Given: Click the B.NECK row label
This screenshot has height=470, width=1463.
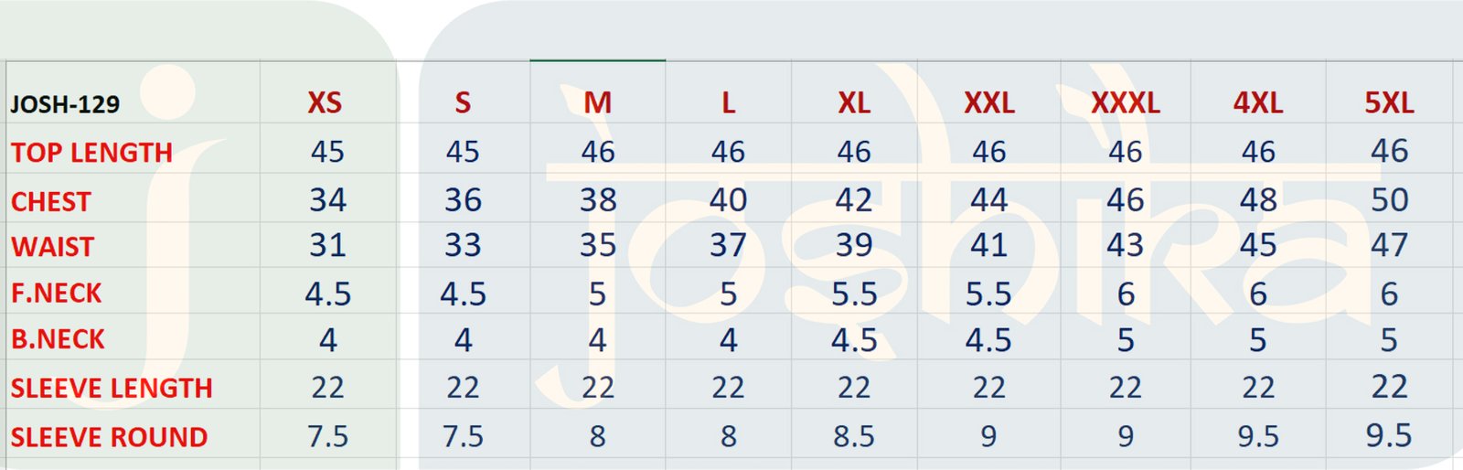Looking at the screenshot, I should [x=58, y=339].
